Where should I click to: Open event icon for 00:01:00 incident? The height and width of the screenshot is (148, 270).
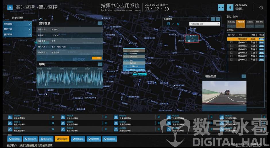coord(169,117)
